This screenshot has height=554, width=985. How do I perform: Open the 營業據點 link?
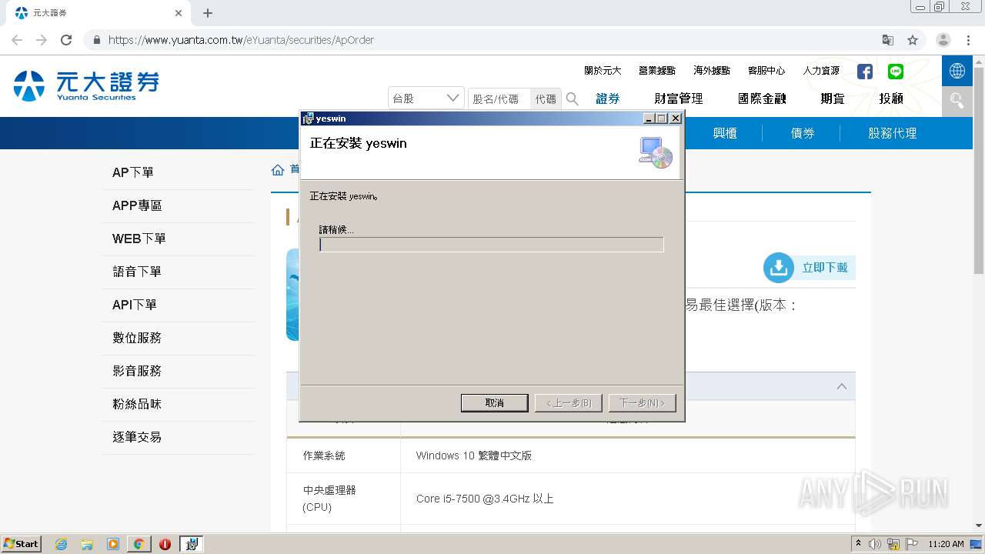657,71
